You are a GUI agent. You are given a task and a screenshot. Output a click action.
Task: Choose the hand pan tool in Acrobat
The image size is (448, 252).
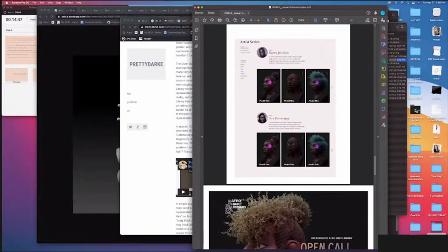[x=276, y=20]
